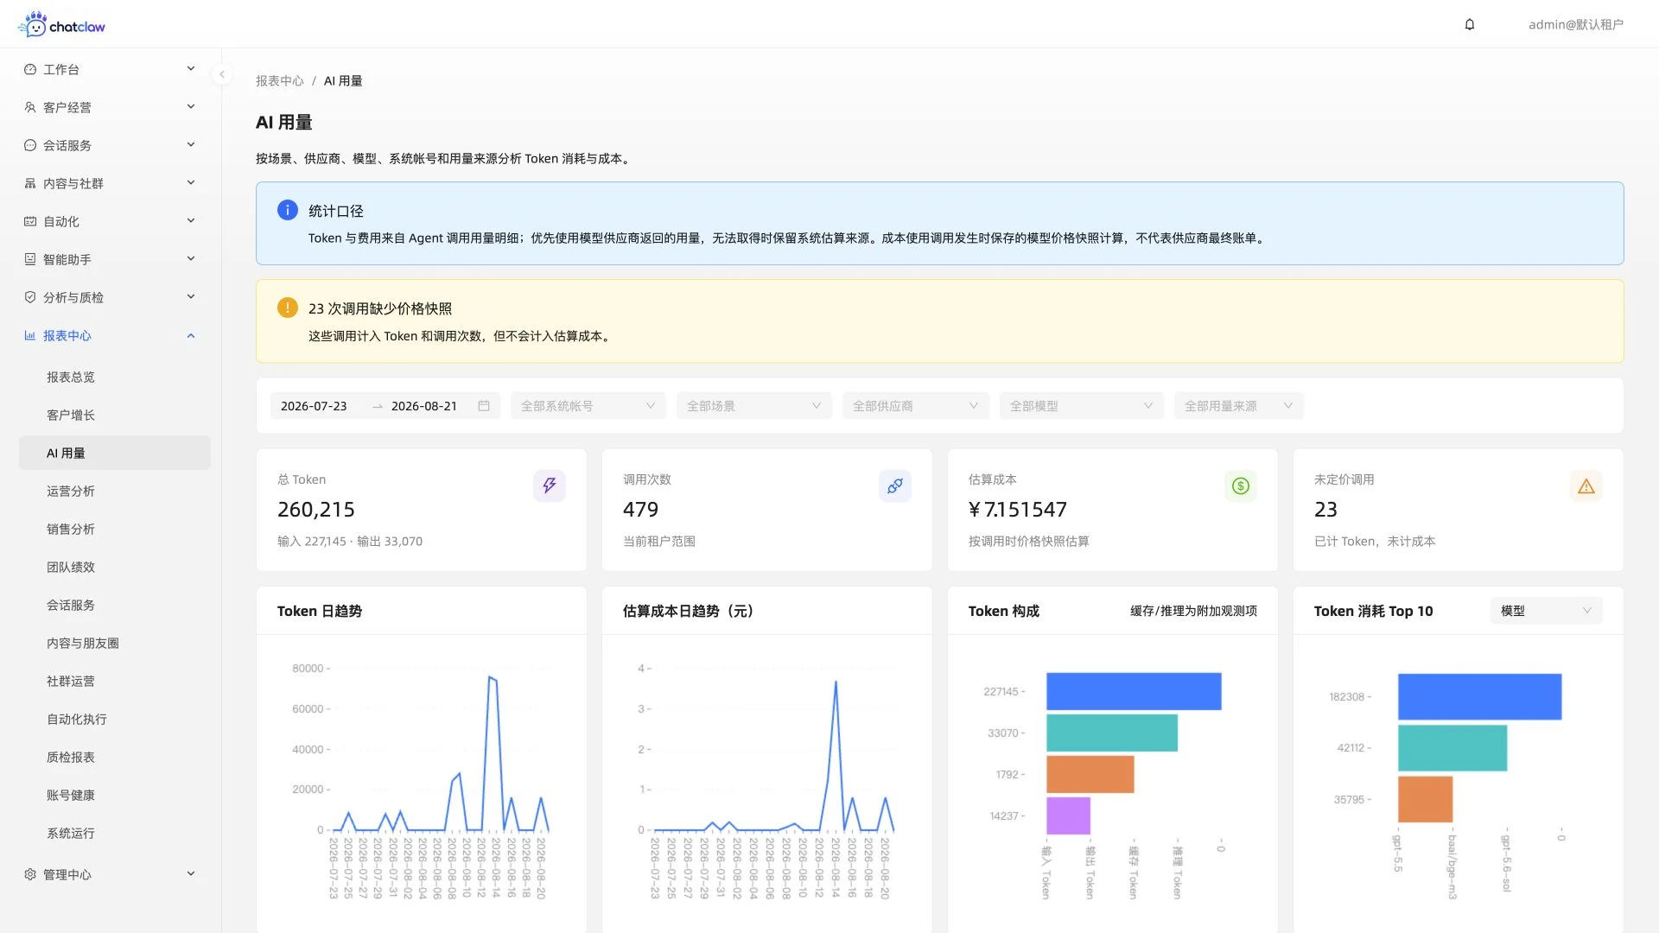The height and width of the screenshot is (933, 1659).
Task: Click the 管理中心 gear icon
Action: pyautogui.click(x=30, y=874)
